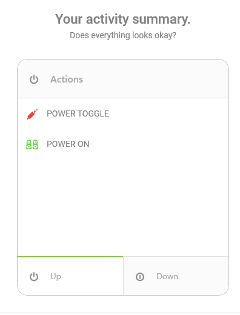Switch to the Down tab
Screen dimensions: 240x315
(x=176, y=276)
